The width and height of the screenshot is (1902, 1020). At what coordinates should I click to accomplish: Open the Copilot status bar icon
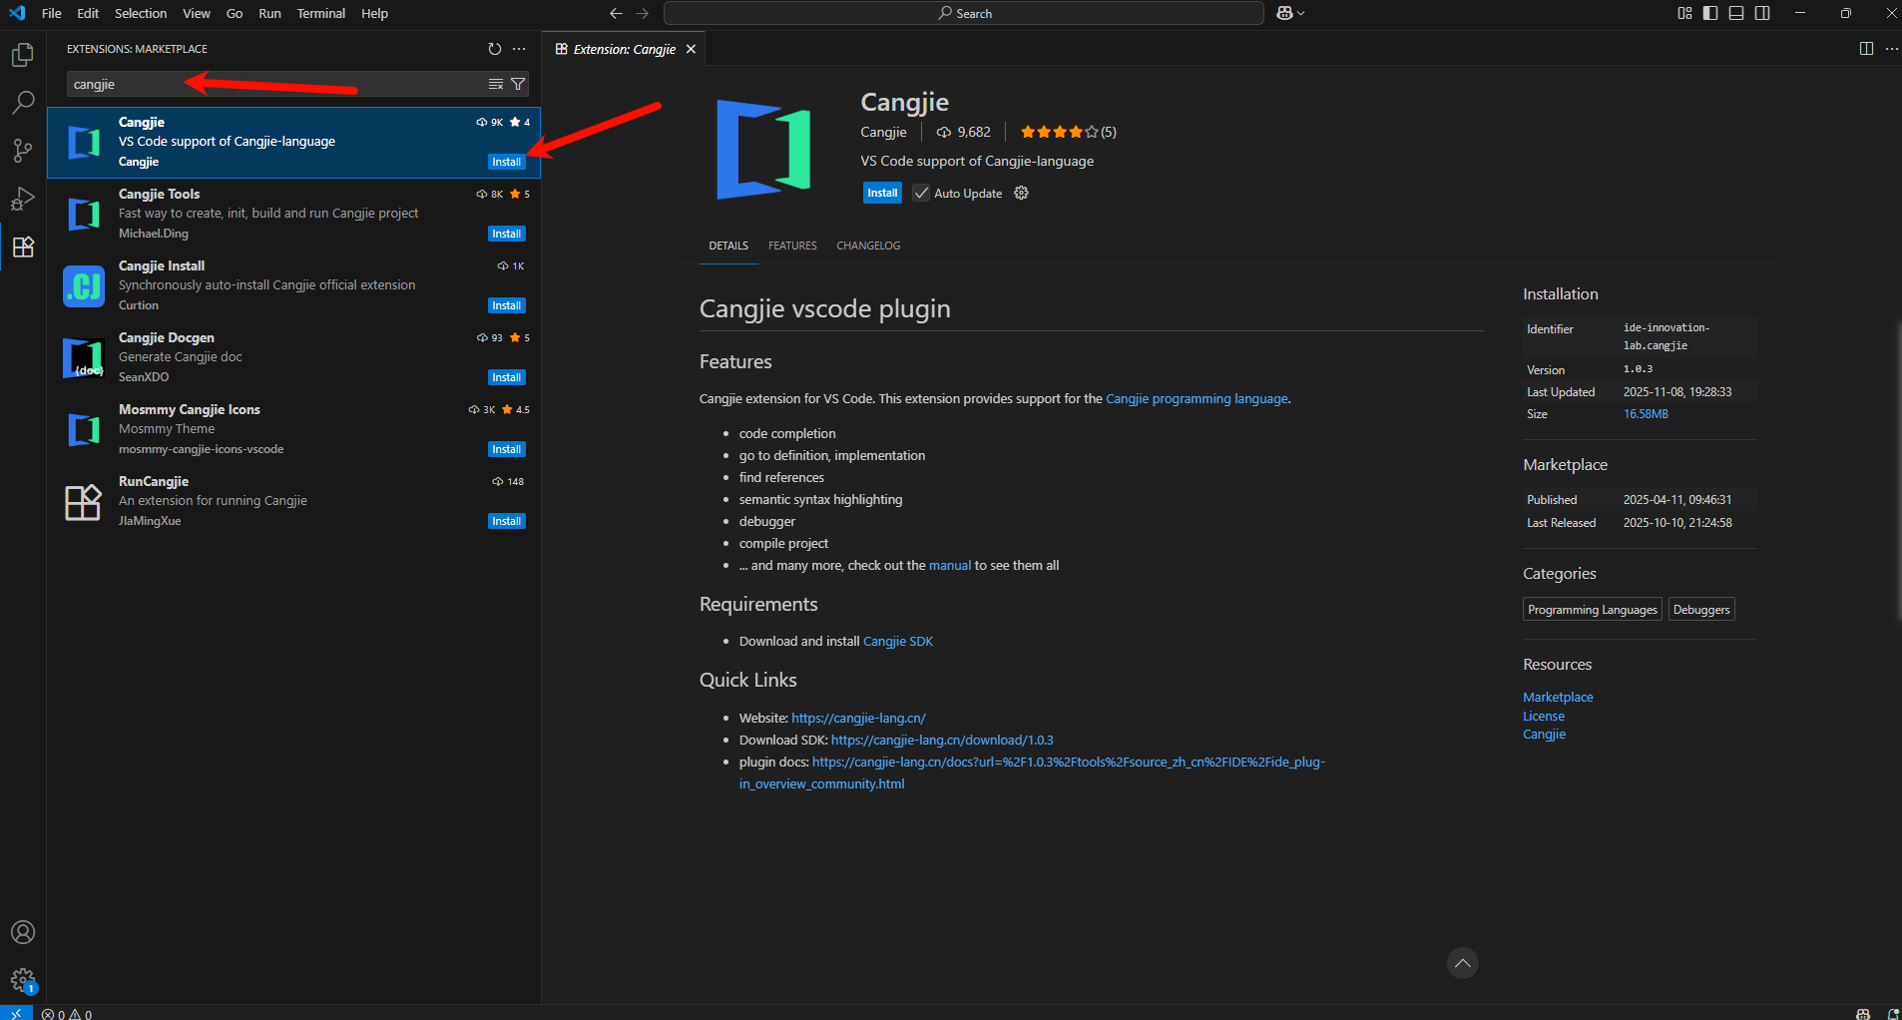(1862, 1013)
